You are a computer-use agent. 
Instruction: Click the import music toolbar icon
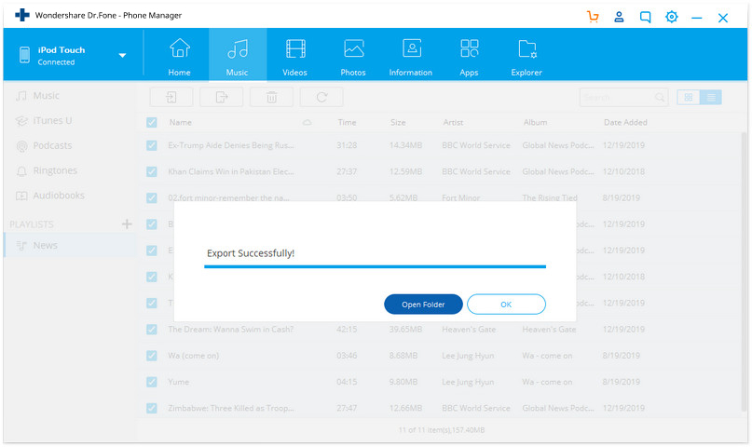pos(171,97)
